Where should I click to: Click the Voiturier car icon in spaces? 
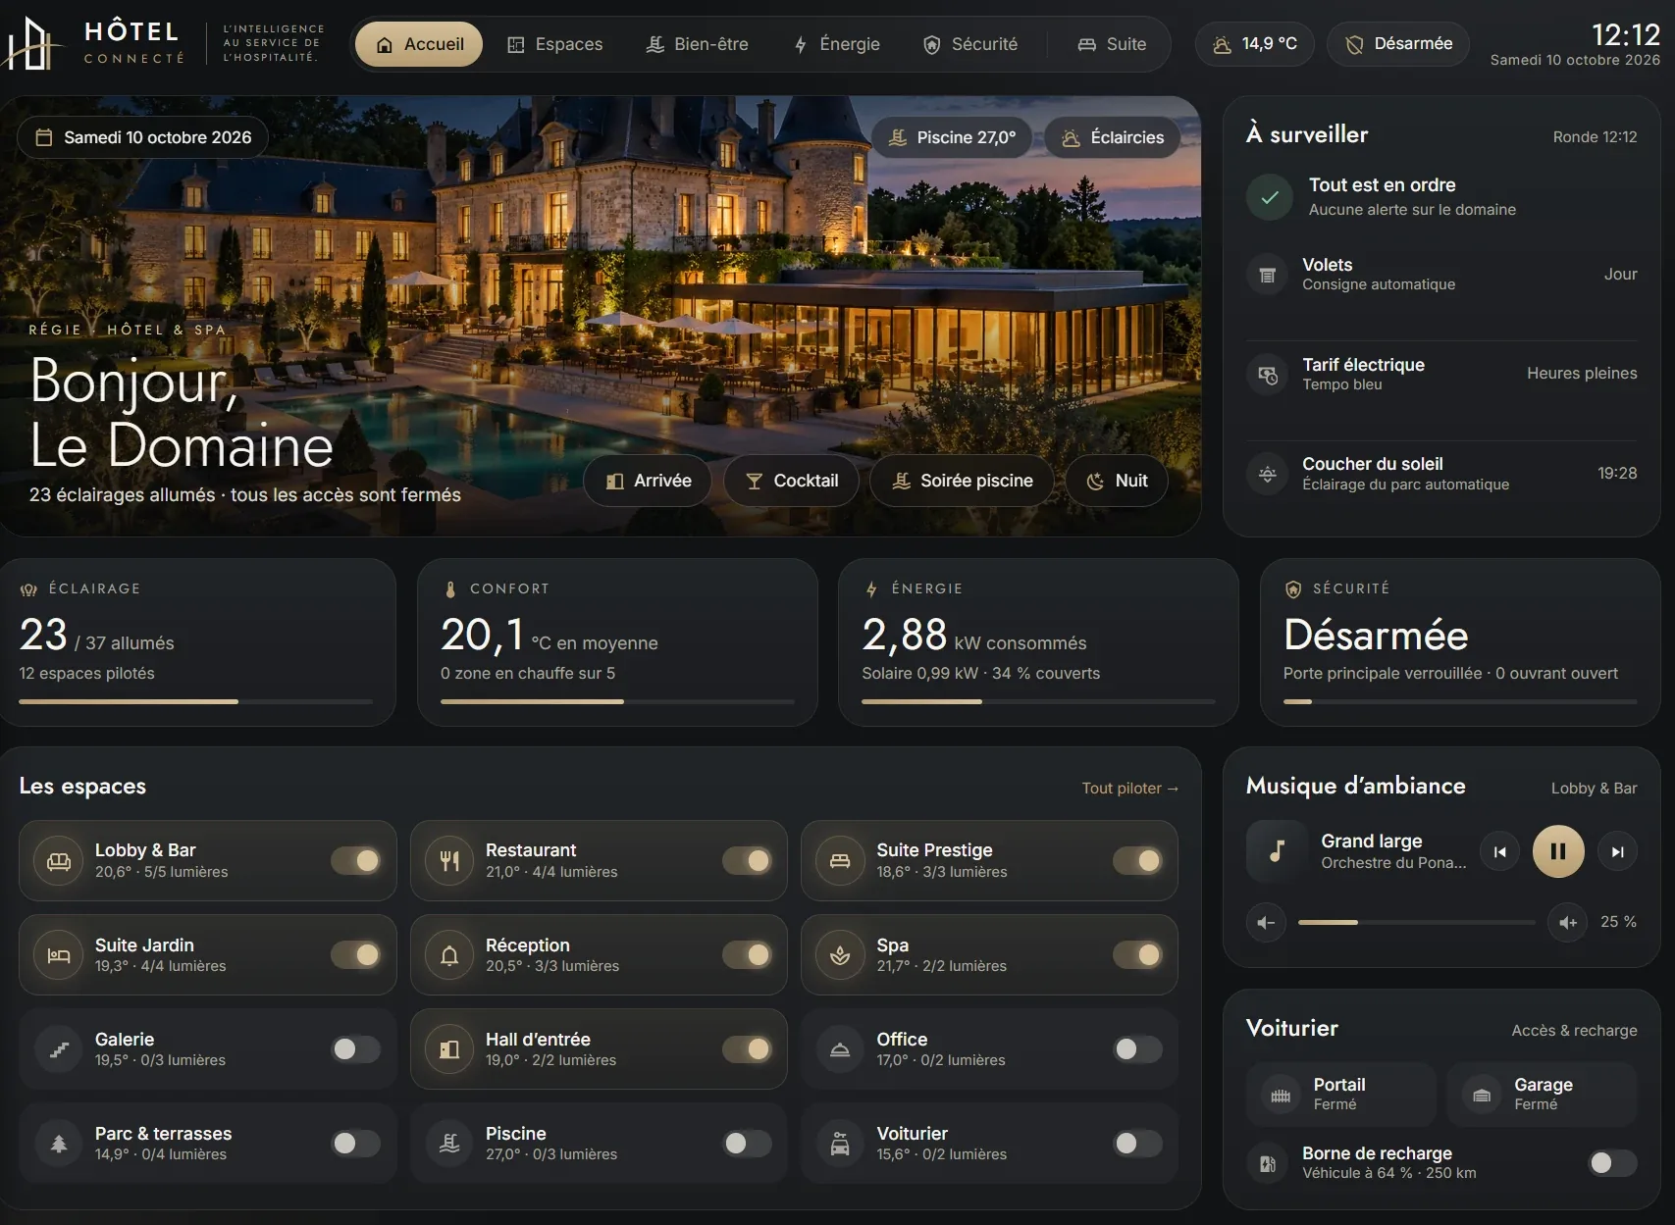(840, 1144)
